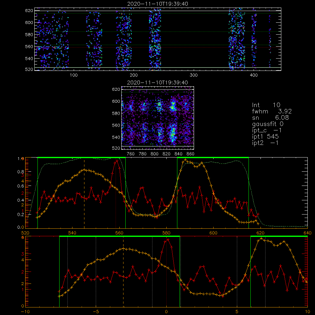Click the tall red peak near 559 in profile plot
The height and width of the screenshot is (315, 315).
(117, 161)
